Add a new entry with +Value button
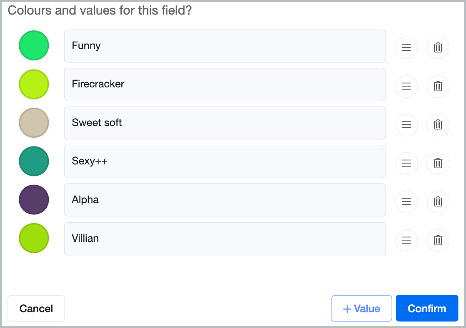 tap(362, 308)
